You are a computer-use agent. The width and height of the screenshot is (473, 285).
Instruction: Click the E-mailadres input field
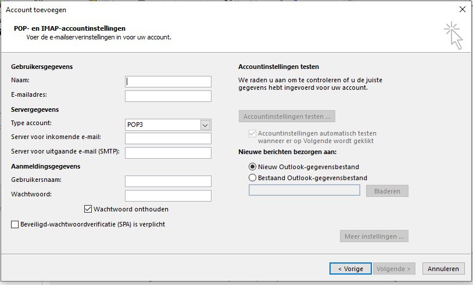168,96
